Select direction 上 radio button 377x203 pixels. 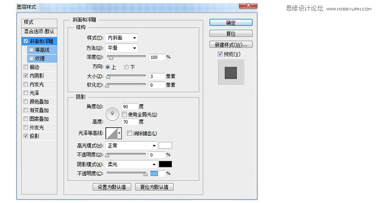pyautogui.click(x=108, y=67)
